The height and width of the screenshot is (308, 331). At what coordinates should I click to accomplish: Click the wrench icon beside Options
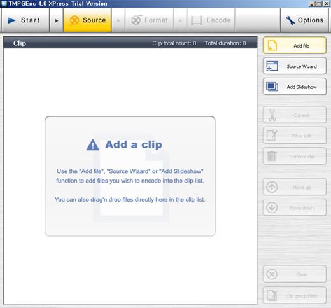point(290,20)
